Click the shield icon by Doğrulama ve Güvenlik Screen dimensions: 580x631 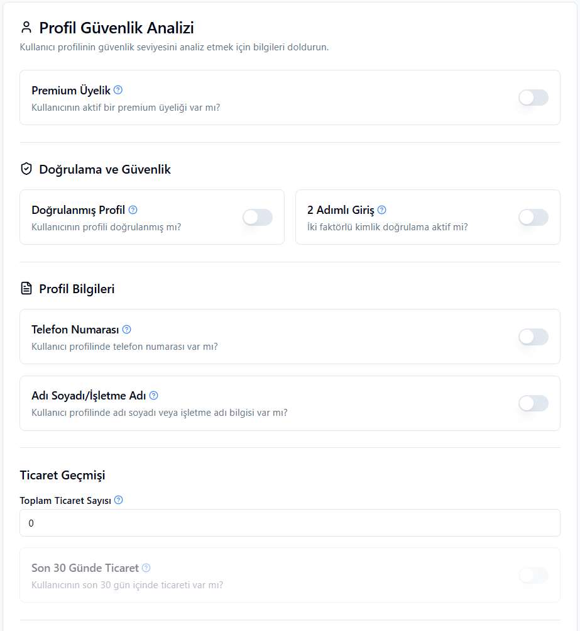click(x=26, y=169)
